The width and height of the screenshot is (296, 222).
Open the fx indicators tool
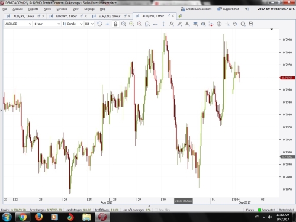coord(171,24)
